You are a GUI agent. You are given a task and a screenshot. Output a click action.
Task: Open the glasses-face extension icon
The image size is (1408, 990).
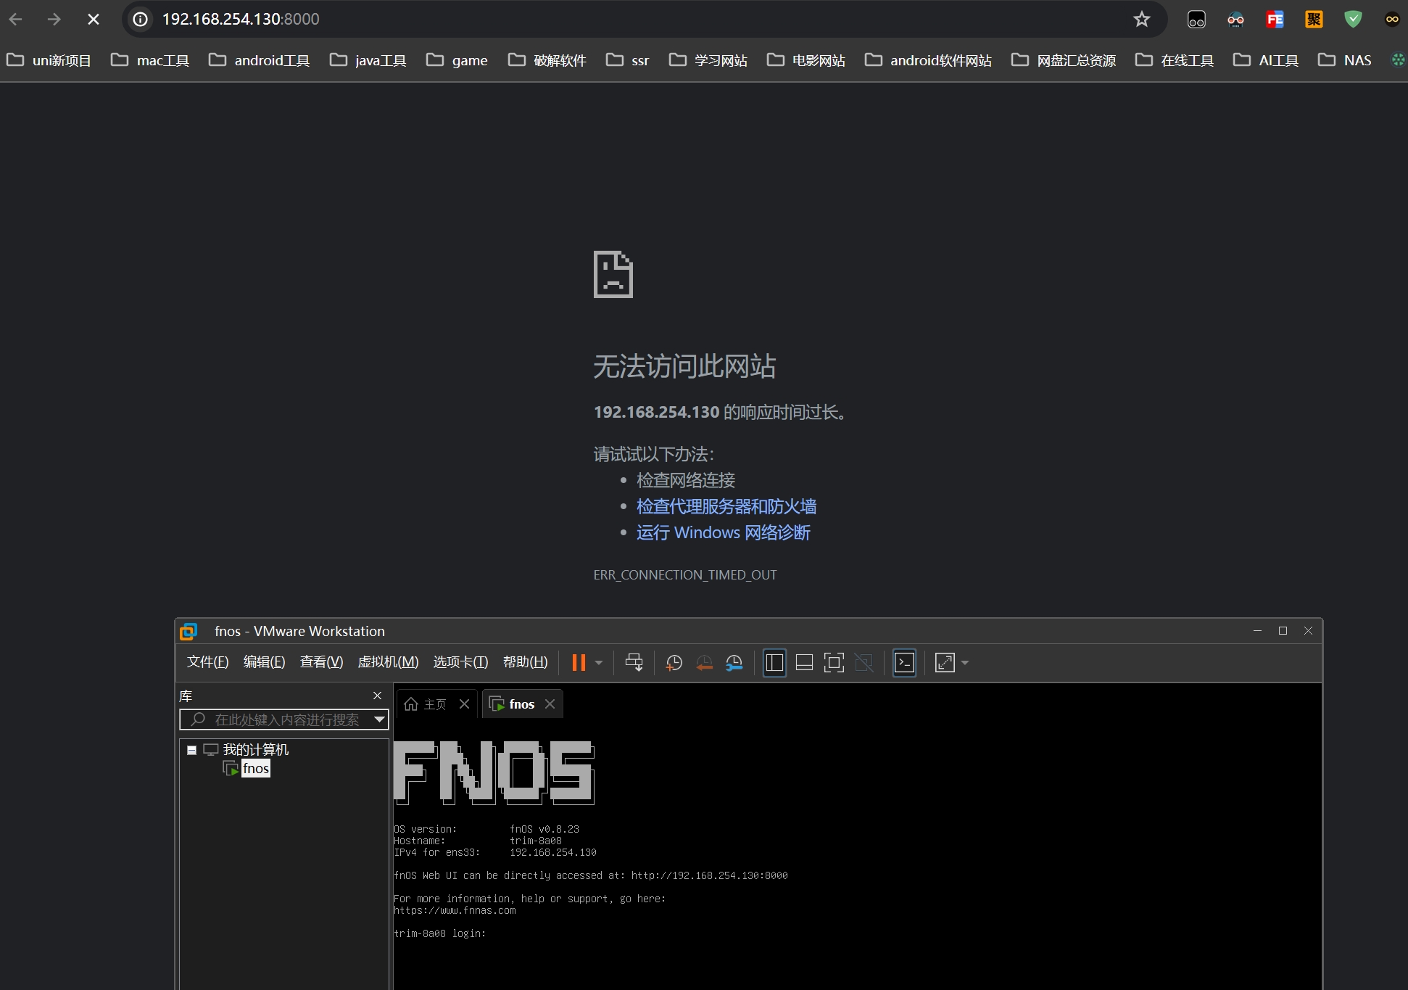click(x=1235, y=20)
